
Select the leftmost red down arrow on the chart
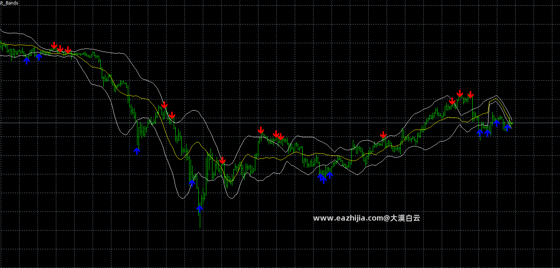point(54,45)
